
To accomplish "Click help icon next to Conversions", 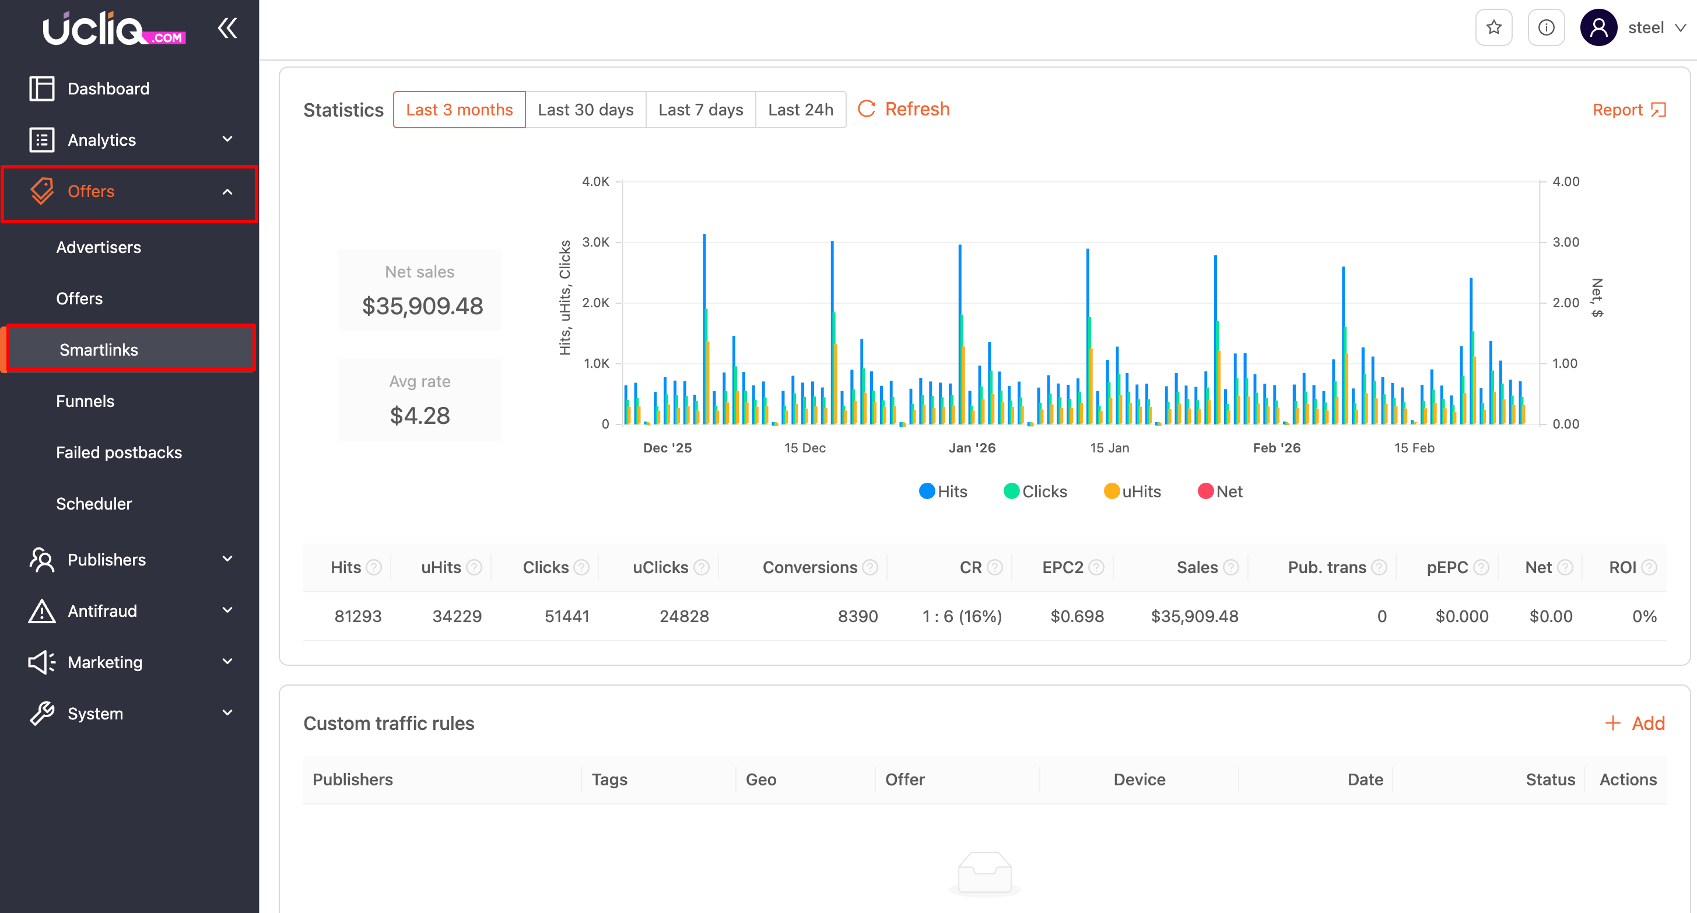I will point(870,567).
